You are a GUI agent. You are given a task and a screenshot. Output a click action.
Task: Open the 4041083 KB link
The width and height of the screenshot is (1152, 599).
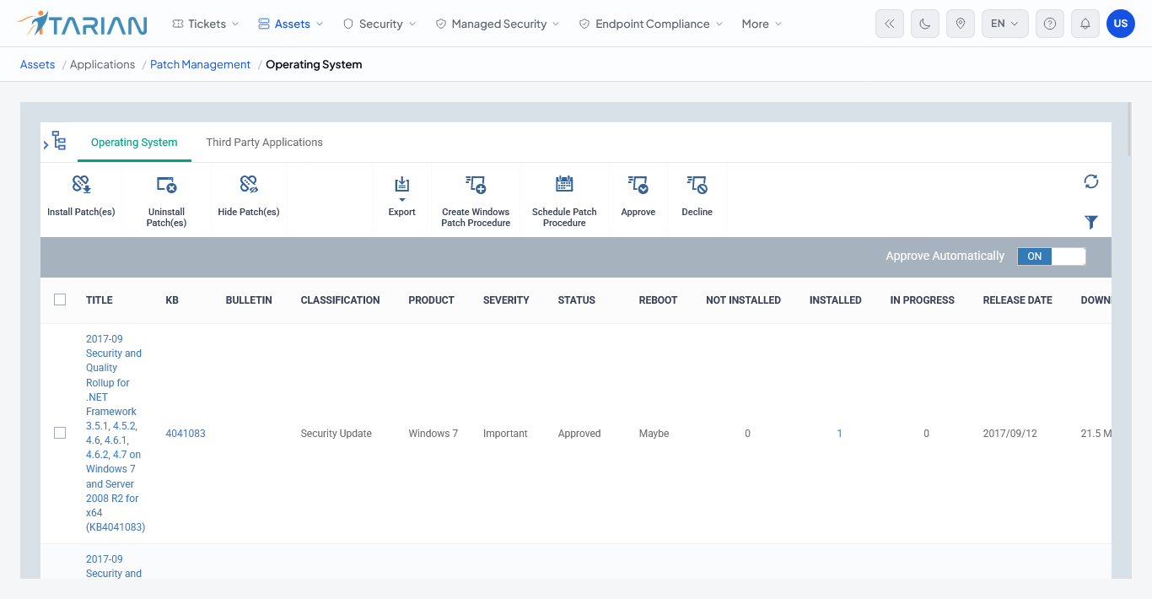point(186,434)
